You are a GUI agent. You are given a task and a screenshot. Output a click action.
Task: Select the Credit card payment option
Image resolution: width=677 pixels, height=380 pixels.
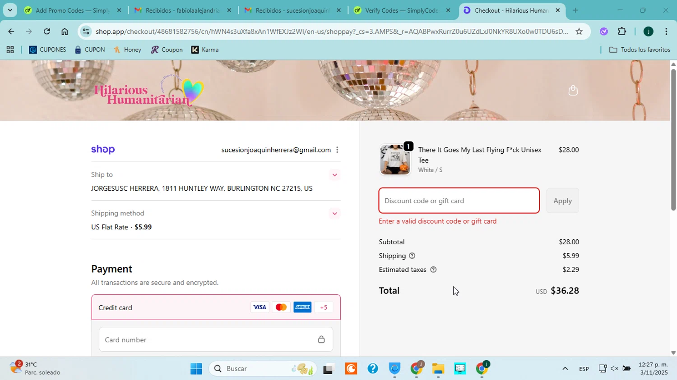(x=216, y=307)
